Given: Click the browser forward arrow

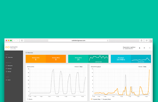Looking at the screenshot, I should click(17, 41).
